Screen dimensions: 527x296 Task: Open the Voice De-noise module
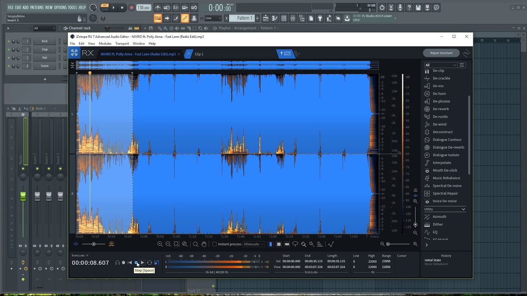444,201
